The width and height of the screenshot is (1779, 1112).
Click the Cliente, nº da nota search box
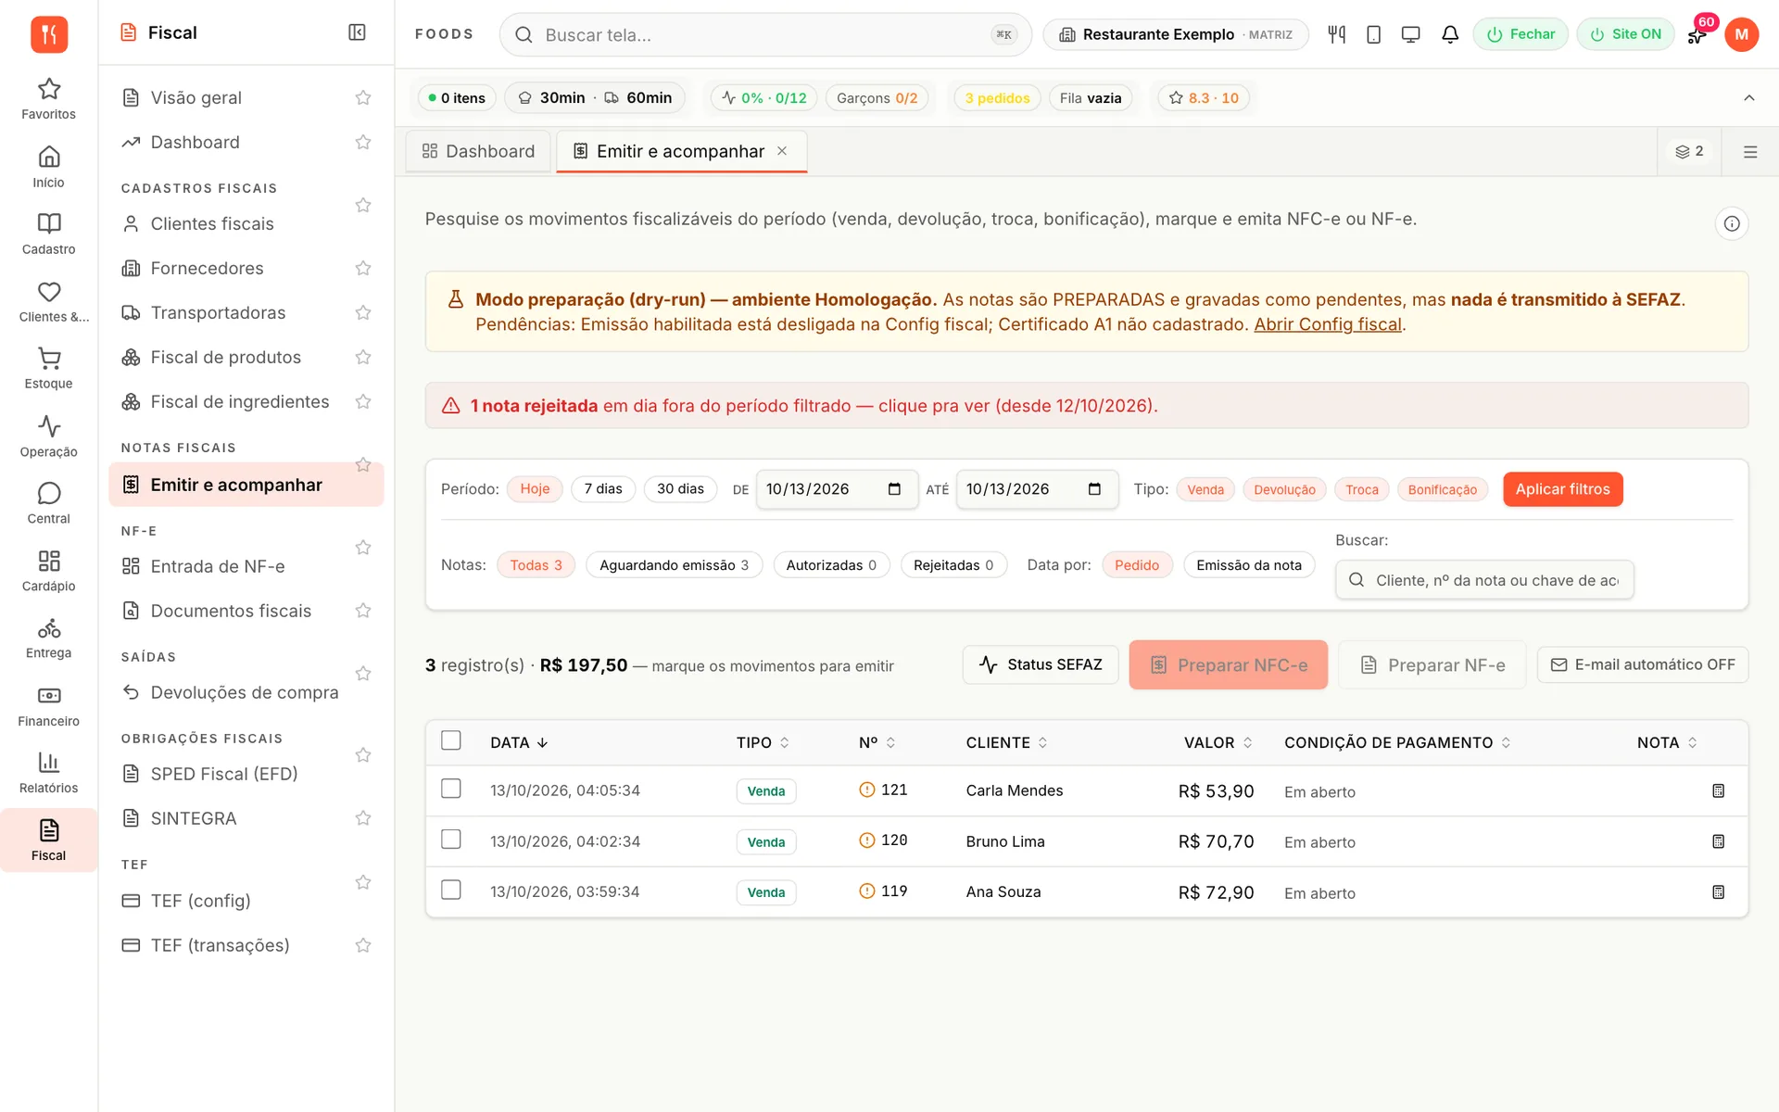point(1484,579)
